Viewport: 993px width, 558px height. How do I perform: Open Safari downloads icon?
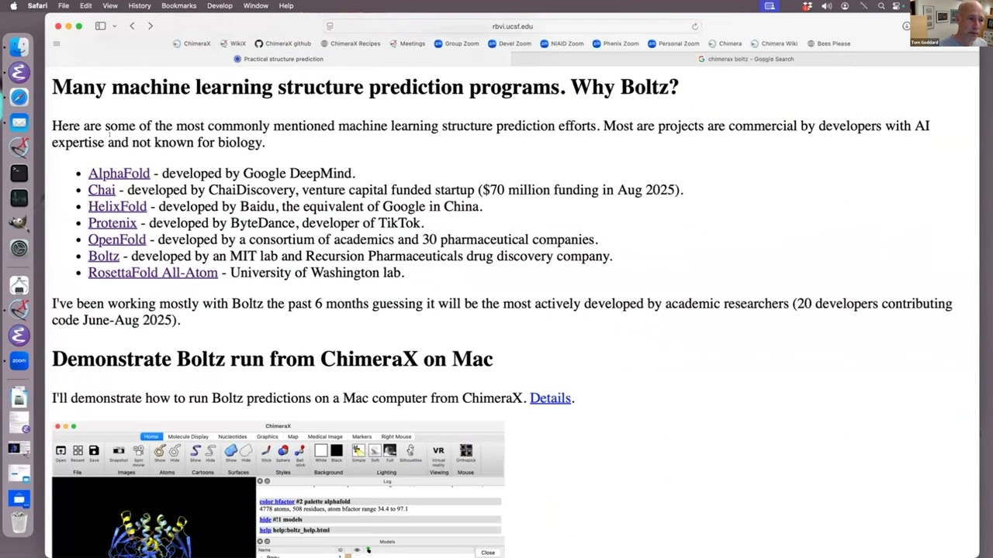(x=906, y=26)
